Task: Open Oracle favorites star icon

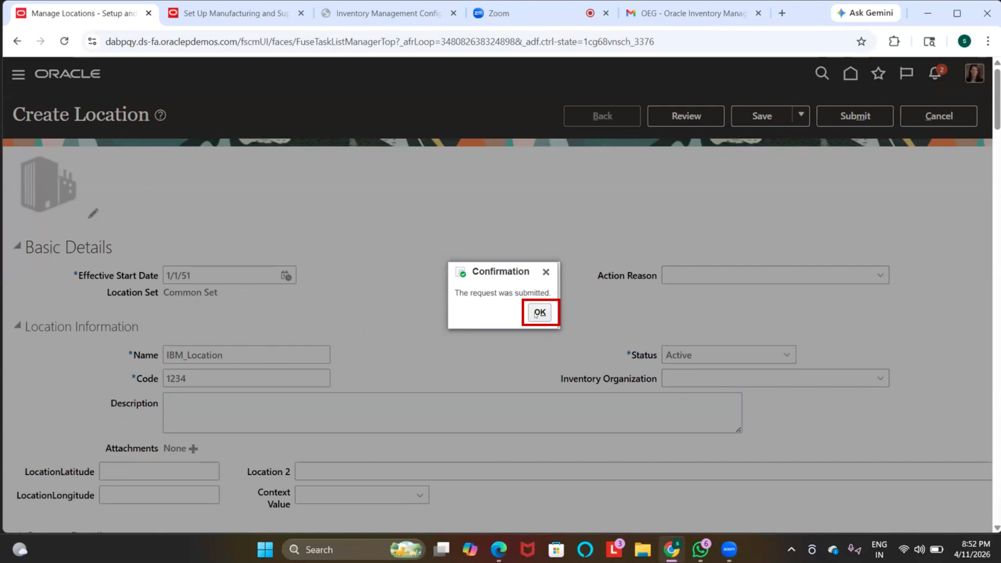Action: 878,74
